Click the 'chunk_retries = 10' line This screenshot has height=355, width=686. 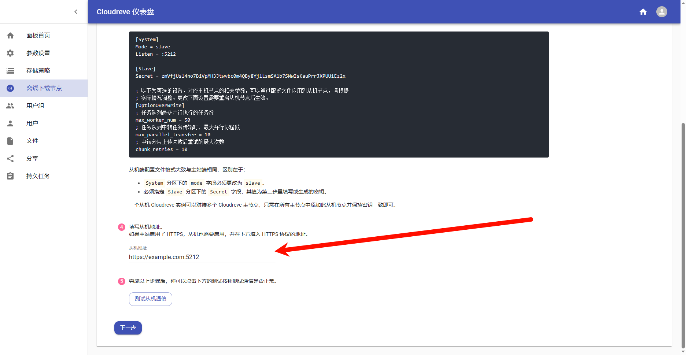point(162,149)
